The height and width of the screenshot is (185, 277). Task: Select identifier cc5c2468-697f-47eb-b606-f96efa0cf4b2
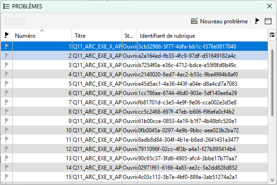[187, 112]
